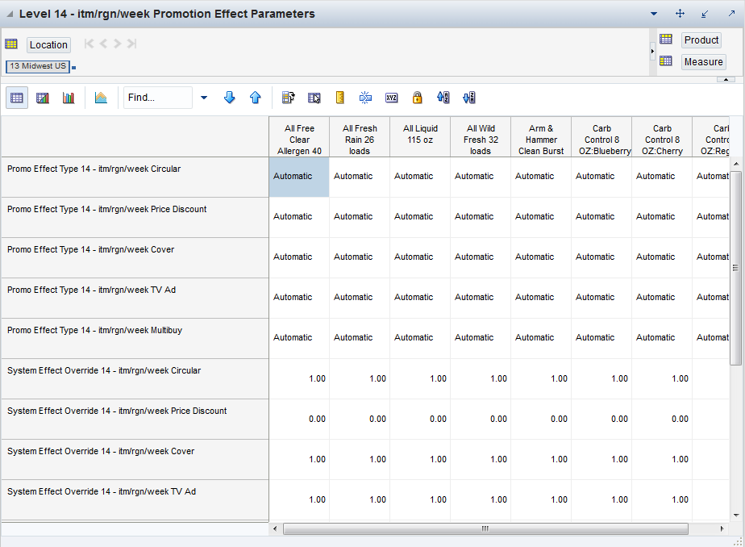Sort ascending with the A-Z icon
This screenshot has width=745, height=547.
(x=443, y=98)
